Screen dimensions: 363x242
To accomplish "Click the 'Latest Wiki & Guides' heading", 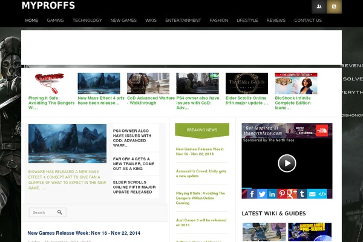I will 273,214.
